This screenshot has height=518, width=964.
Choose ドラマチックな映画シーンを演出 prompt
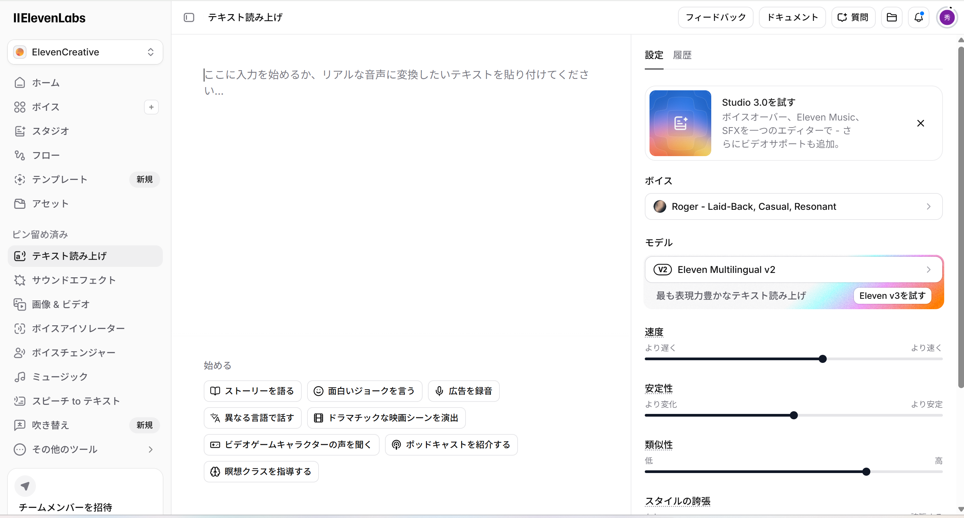(386, 418)
